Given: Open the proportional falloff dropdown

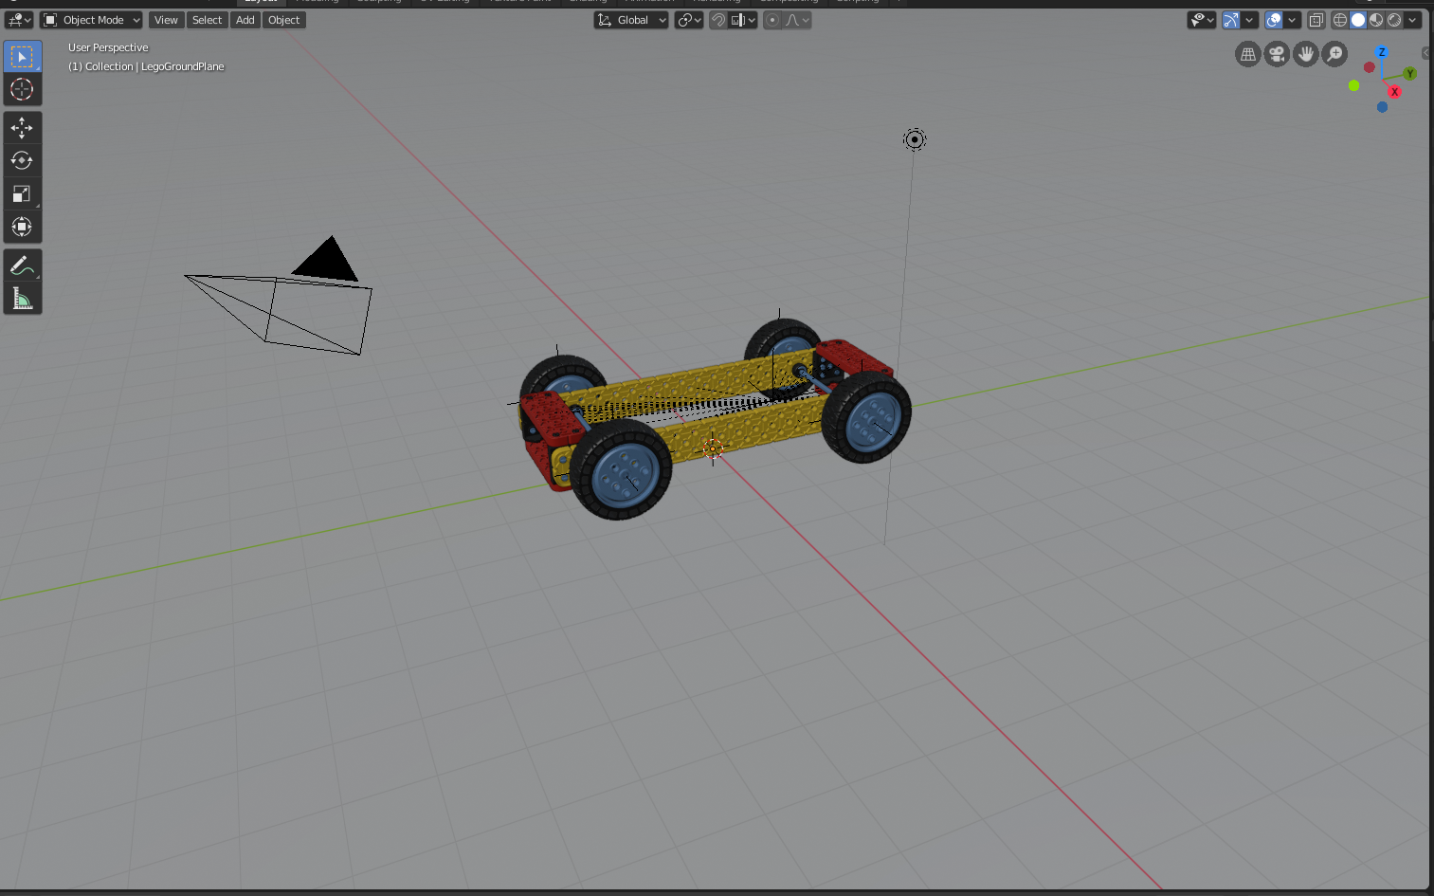Looking at the screenshot, I should [797, 20].
